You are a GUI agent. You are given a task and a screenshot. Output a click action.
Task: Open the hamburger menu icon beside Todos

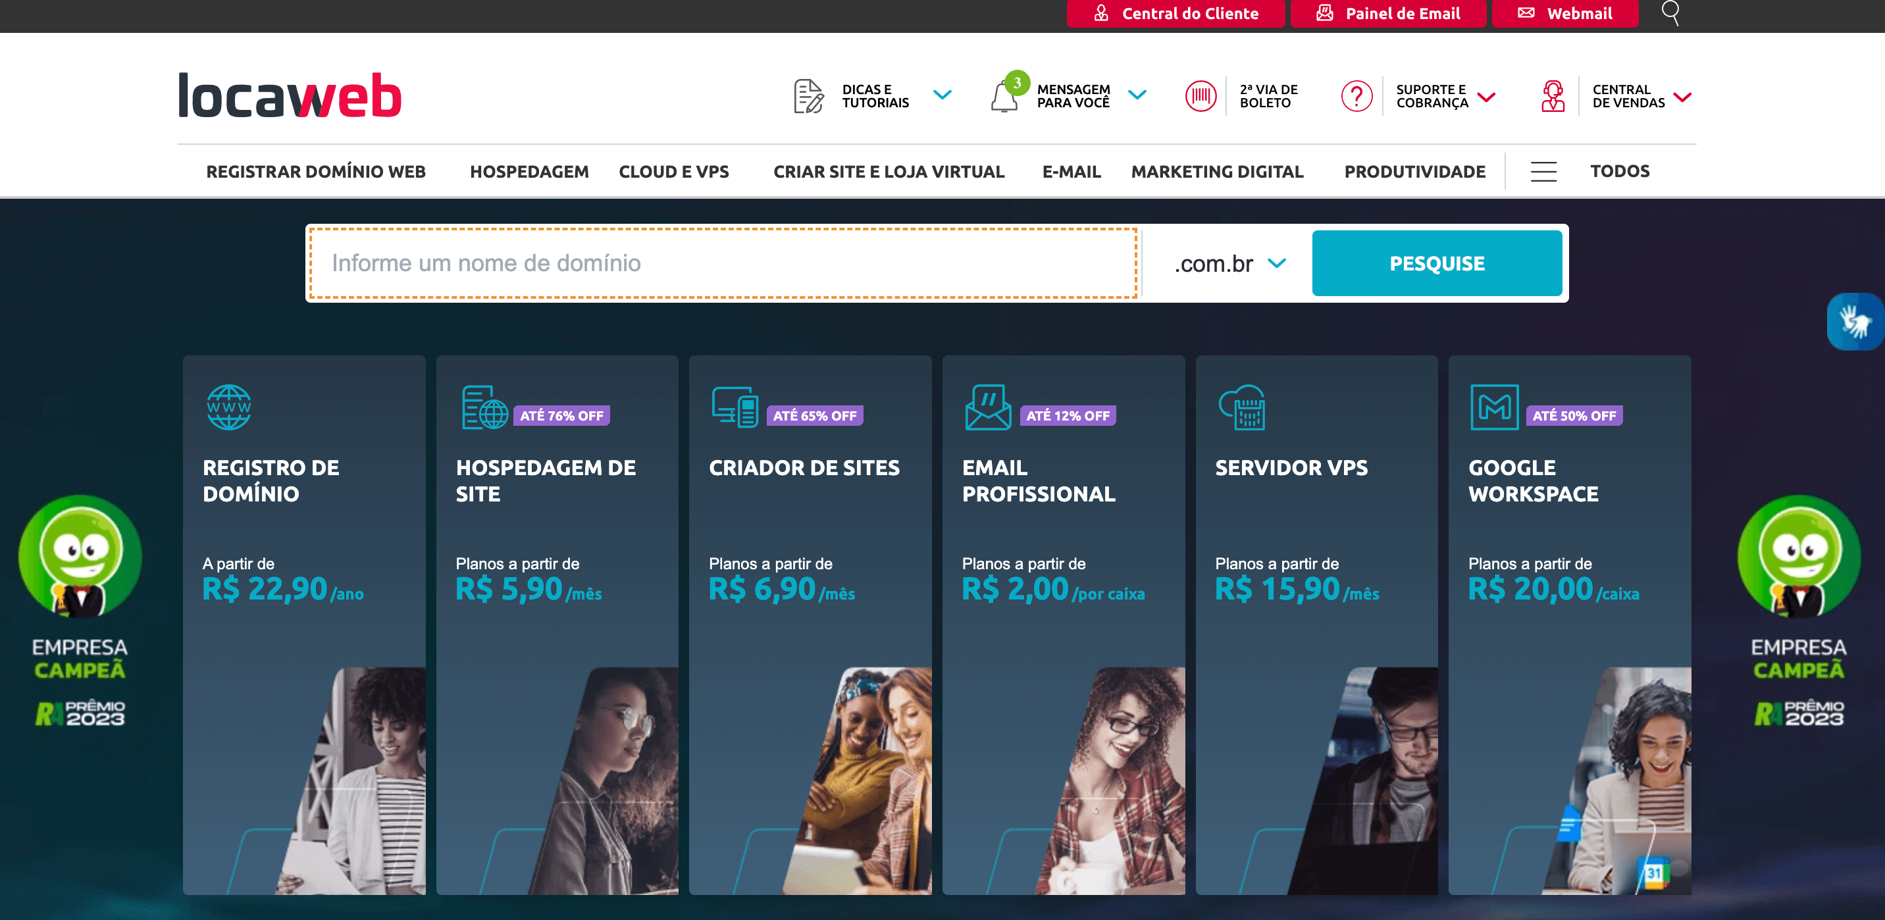click(x=1543, y=171)
